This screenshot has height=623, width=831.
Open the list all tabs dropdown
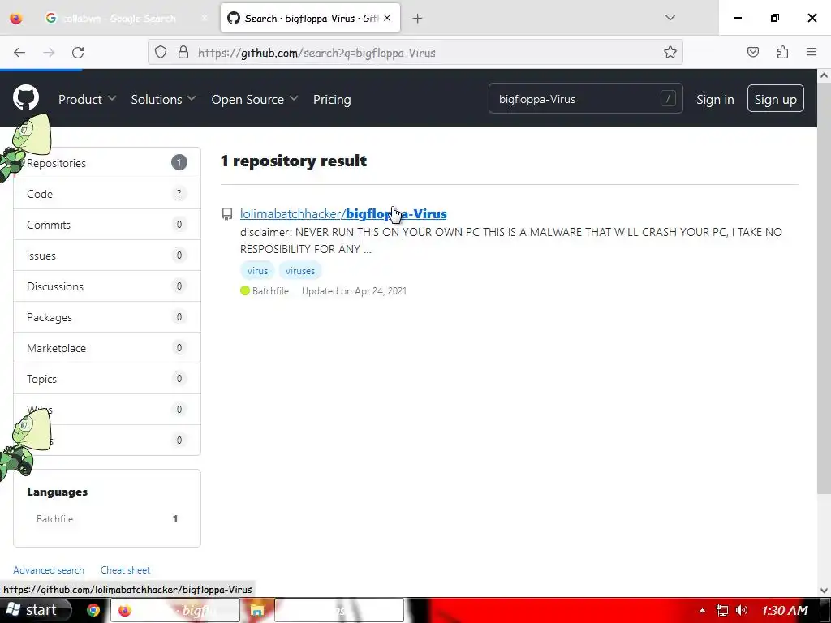click(670, 18)
